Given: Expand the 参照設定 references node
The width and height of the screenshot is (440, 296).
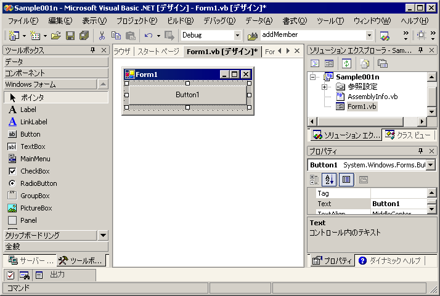Looking at the screenshot, I should click(x=324, y=87).
